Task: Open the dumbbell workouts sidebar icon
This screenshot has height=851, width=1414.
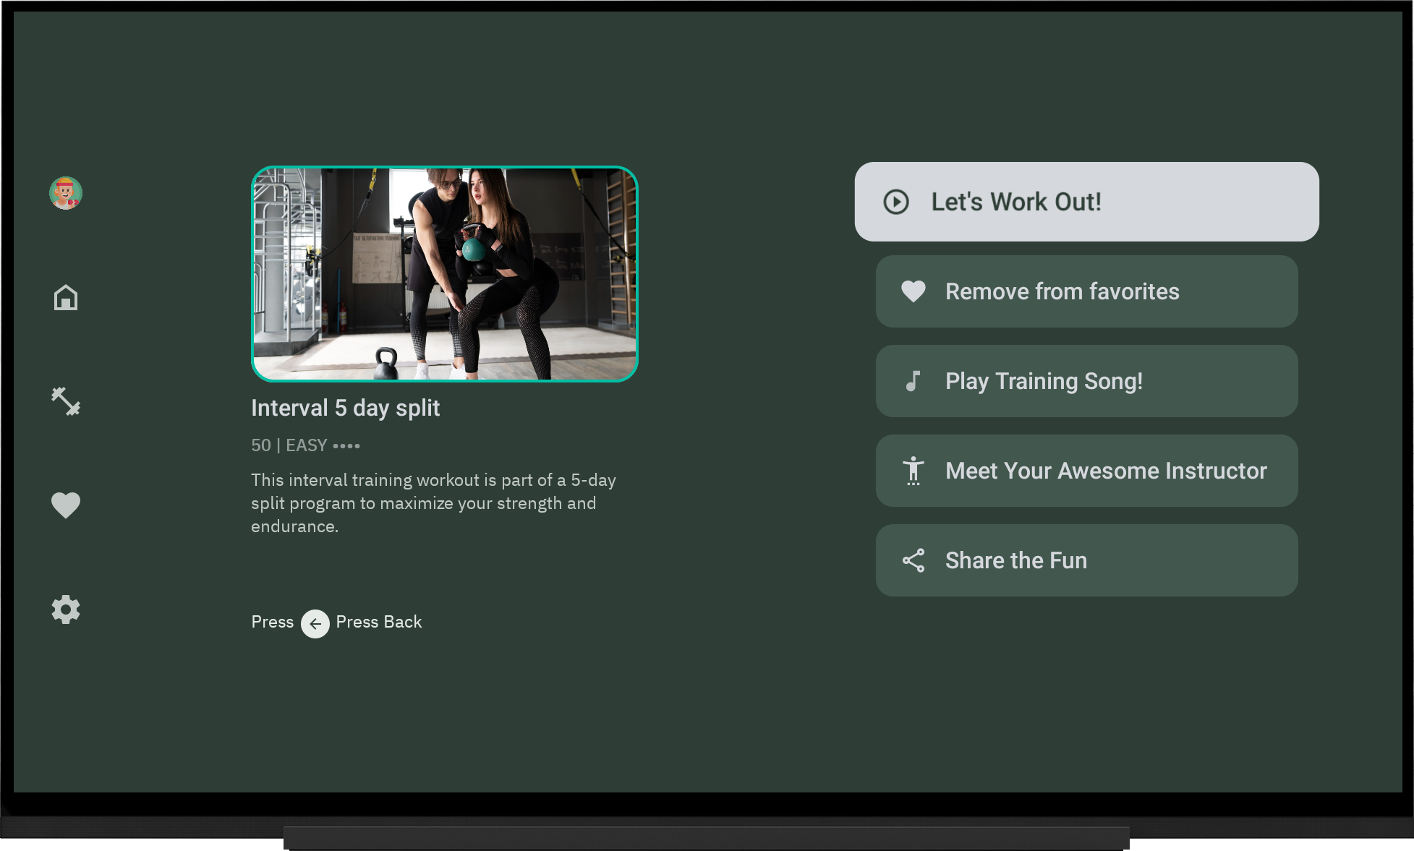Action: (66, 401)
